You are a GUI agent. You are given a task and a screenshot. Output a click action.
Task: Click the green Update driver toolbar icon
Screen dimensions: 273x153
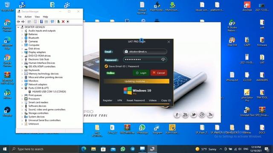(59, 22)
